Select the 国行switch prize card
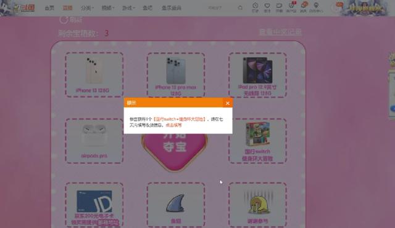Viewport: 395px width, 228px height. tap(257, 141)
